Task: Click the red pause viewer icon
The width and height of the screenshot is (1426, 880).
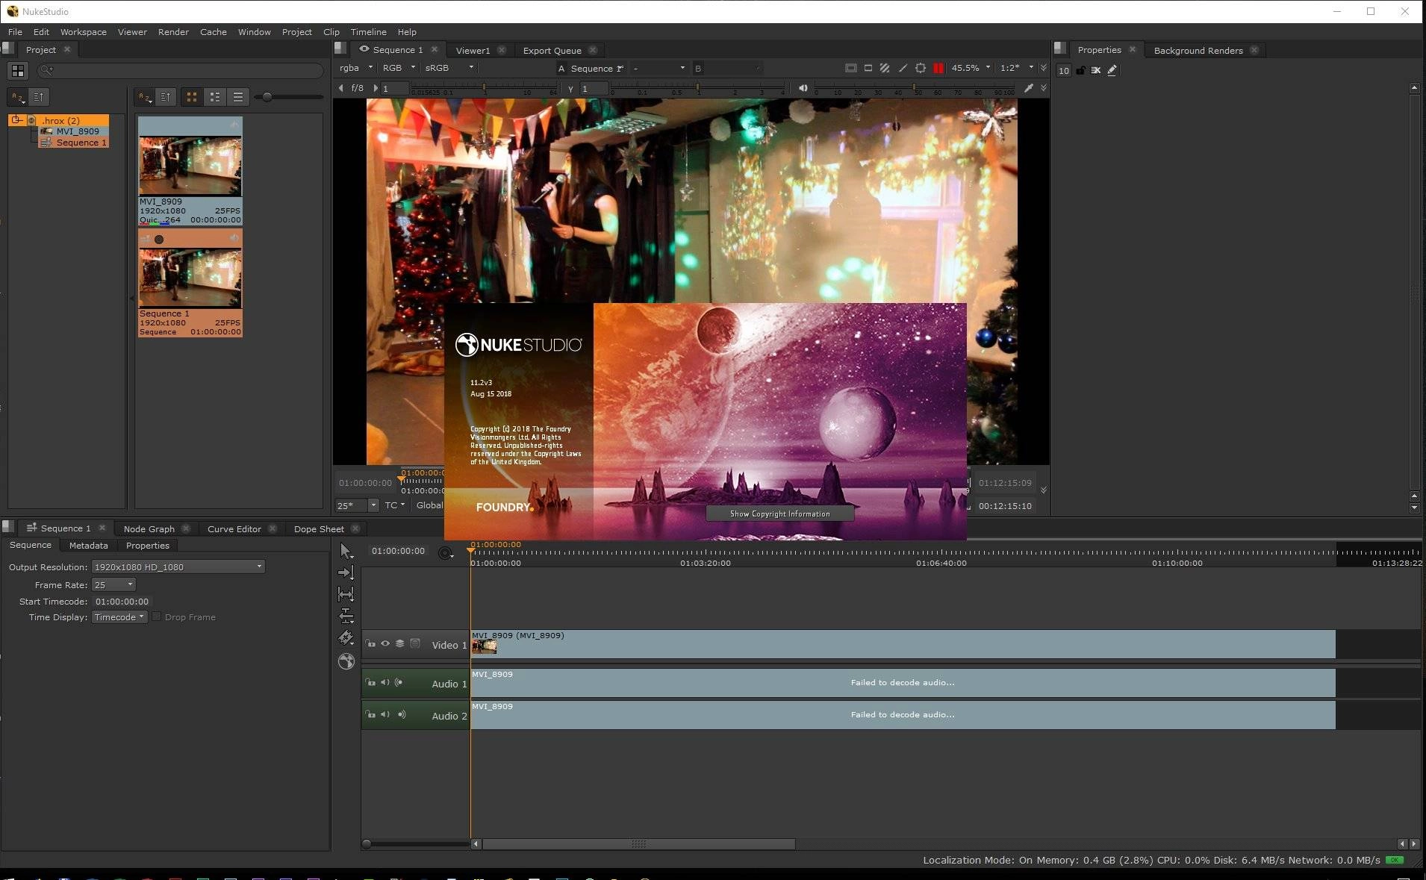Action: 938,68
